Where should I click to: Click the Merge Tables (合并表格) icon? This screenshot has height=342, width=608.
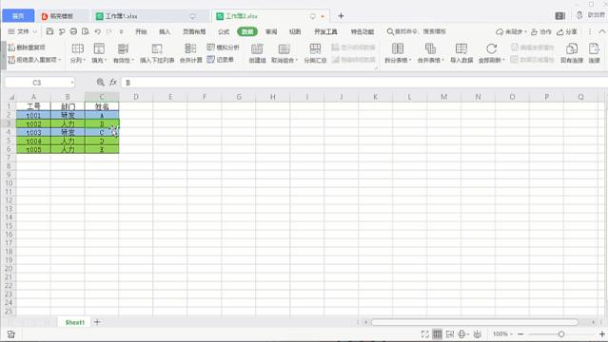tap(430, 48)
